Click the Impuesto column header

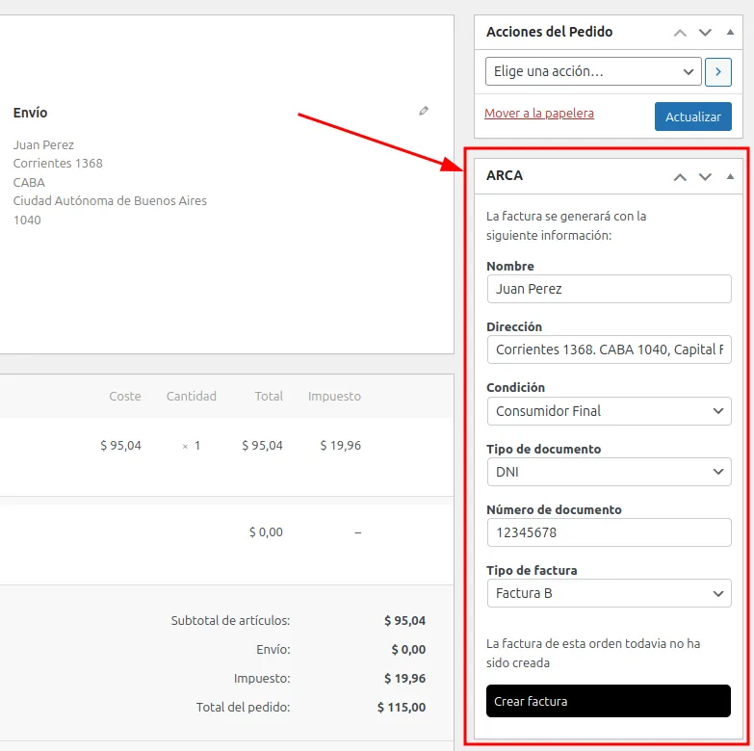[x=334, y=396]
